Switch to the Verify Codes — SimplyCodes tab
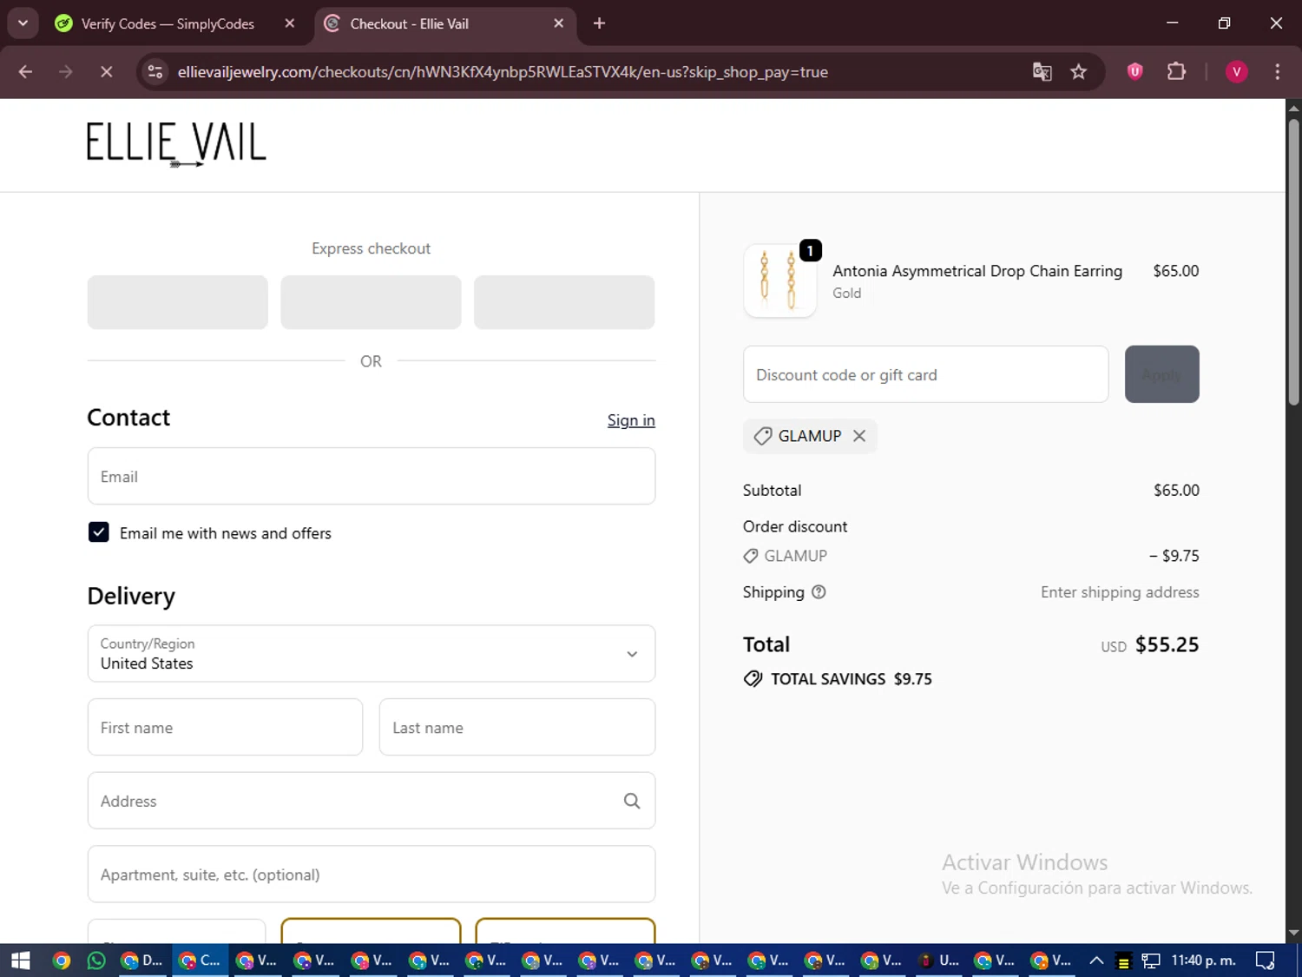Image resolution: width=1302 pixels, height=977 pixels. pos(167,23)
